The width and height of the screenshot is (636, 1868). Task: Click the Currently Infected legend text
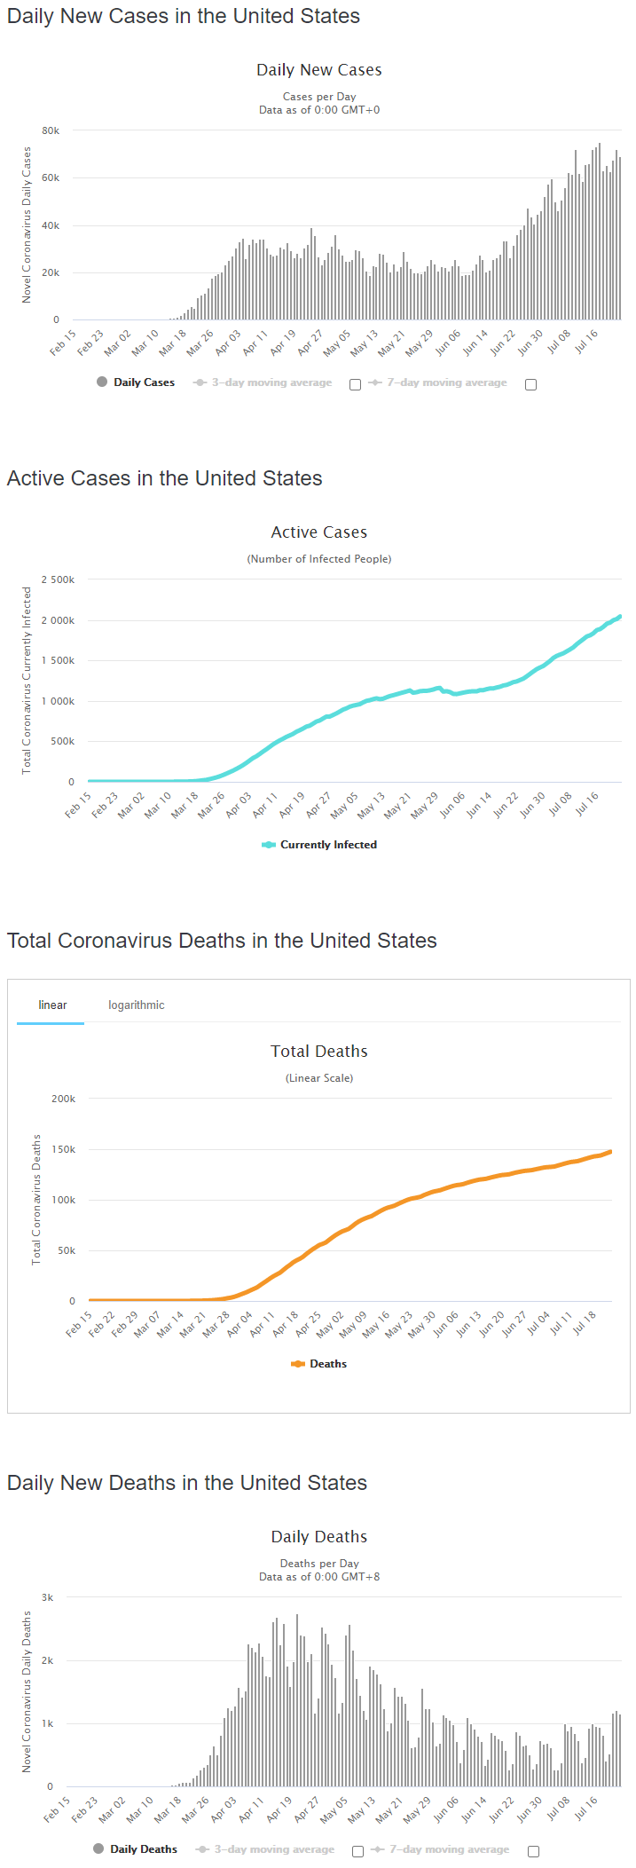pyautogui.click(x=328, y=845)
